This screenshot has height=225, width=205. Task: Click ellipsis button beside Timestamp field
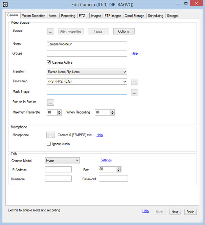[x=134, y=82]
